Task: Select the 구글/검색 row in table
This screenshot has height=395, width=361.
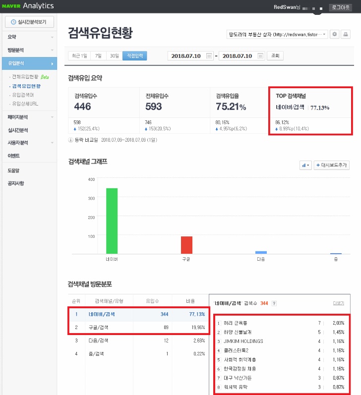Action: tap(138, 328)
